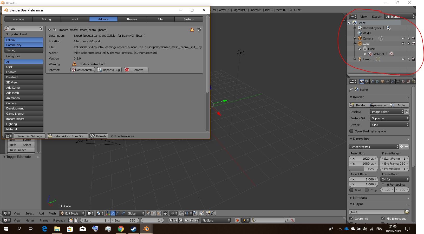
Task: Toggle the 3D manipulator axis icon
Action: (x=108, y=213)
